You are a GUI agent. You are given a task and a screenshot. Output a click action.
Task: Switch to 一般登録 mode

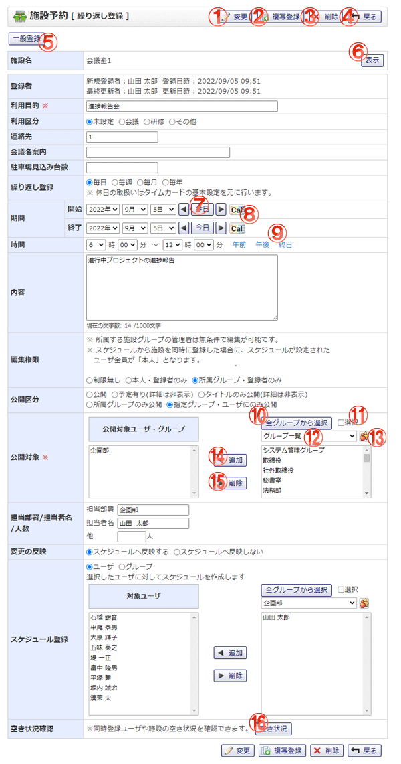pyautogui.click(x=27, y=37)
